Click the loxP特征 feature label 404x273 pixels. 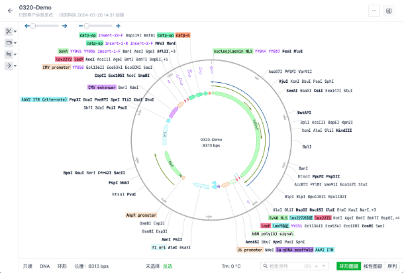[281, 226]
